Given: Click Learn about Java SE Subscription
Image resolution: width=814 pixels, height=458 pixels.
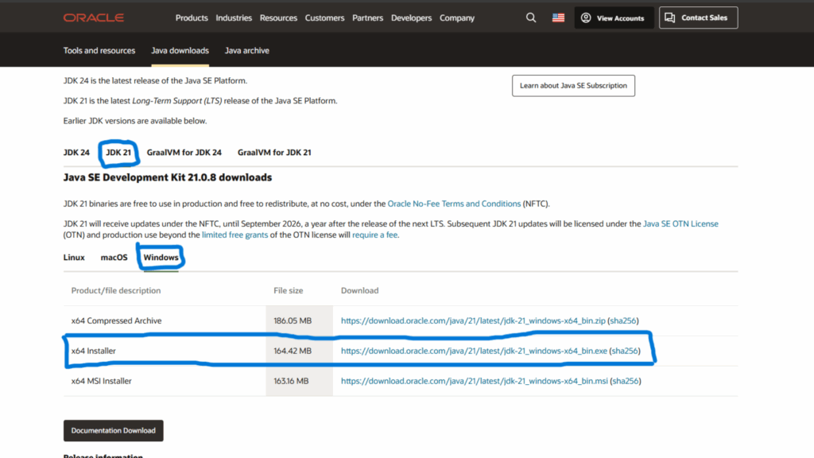Looking at the screenshot, I should click(573, 86).
